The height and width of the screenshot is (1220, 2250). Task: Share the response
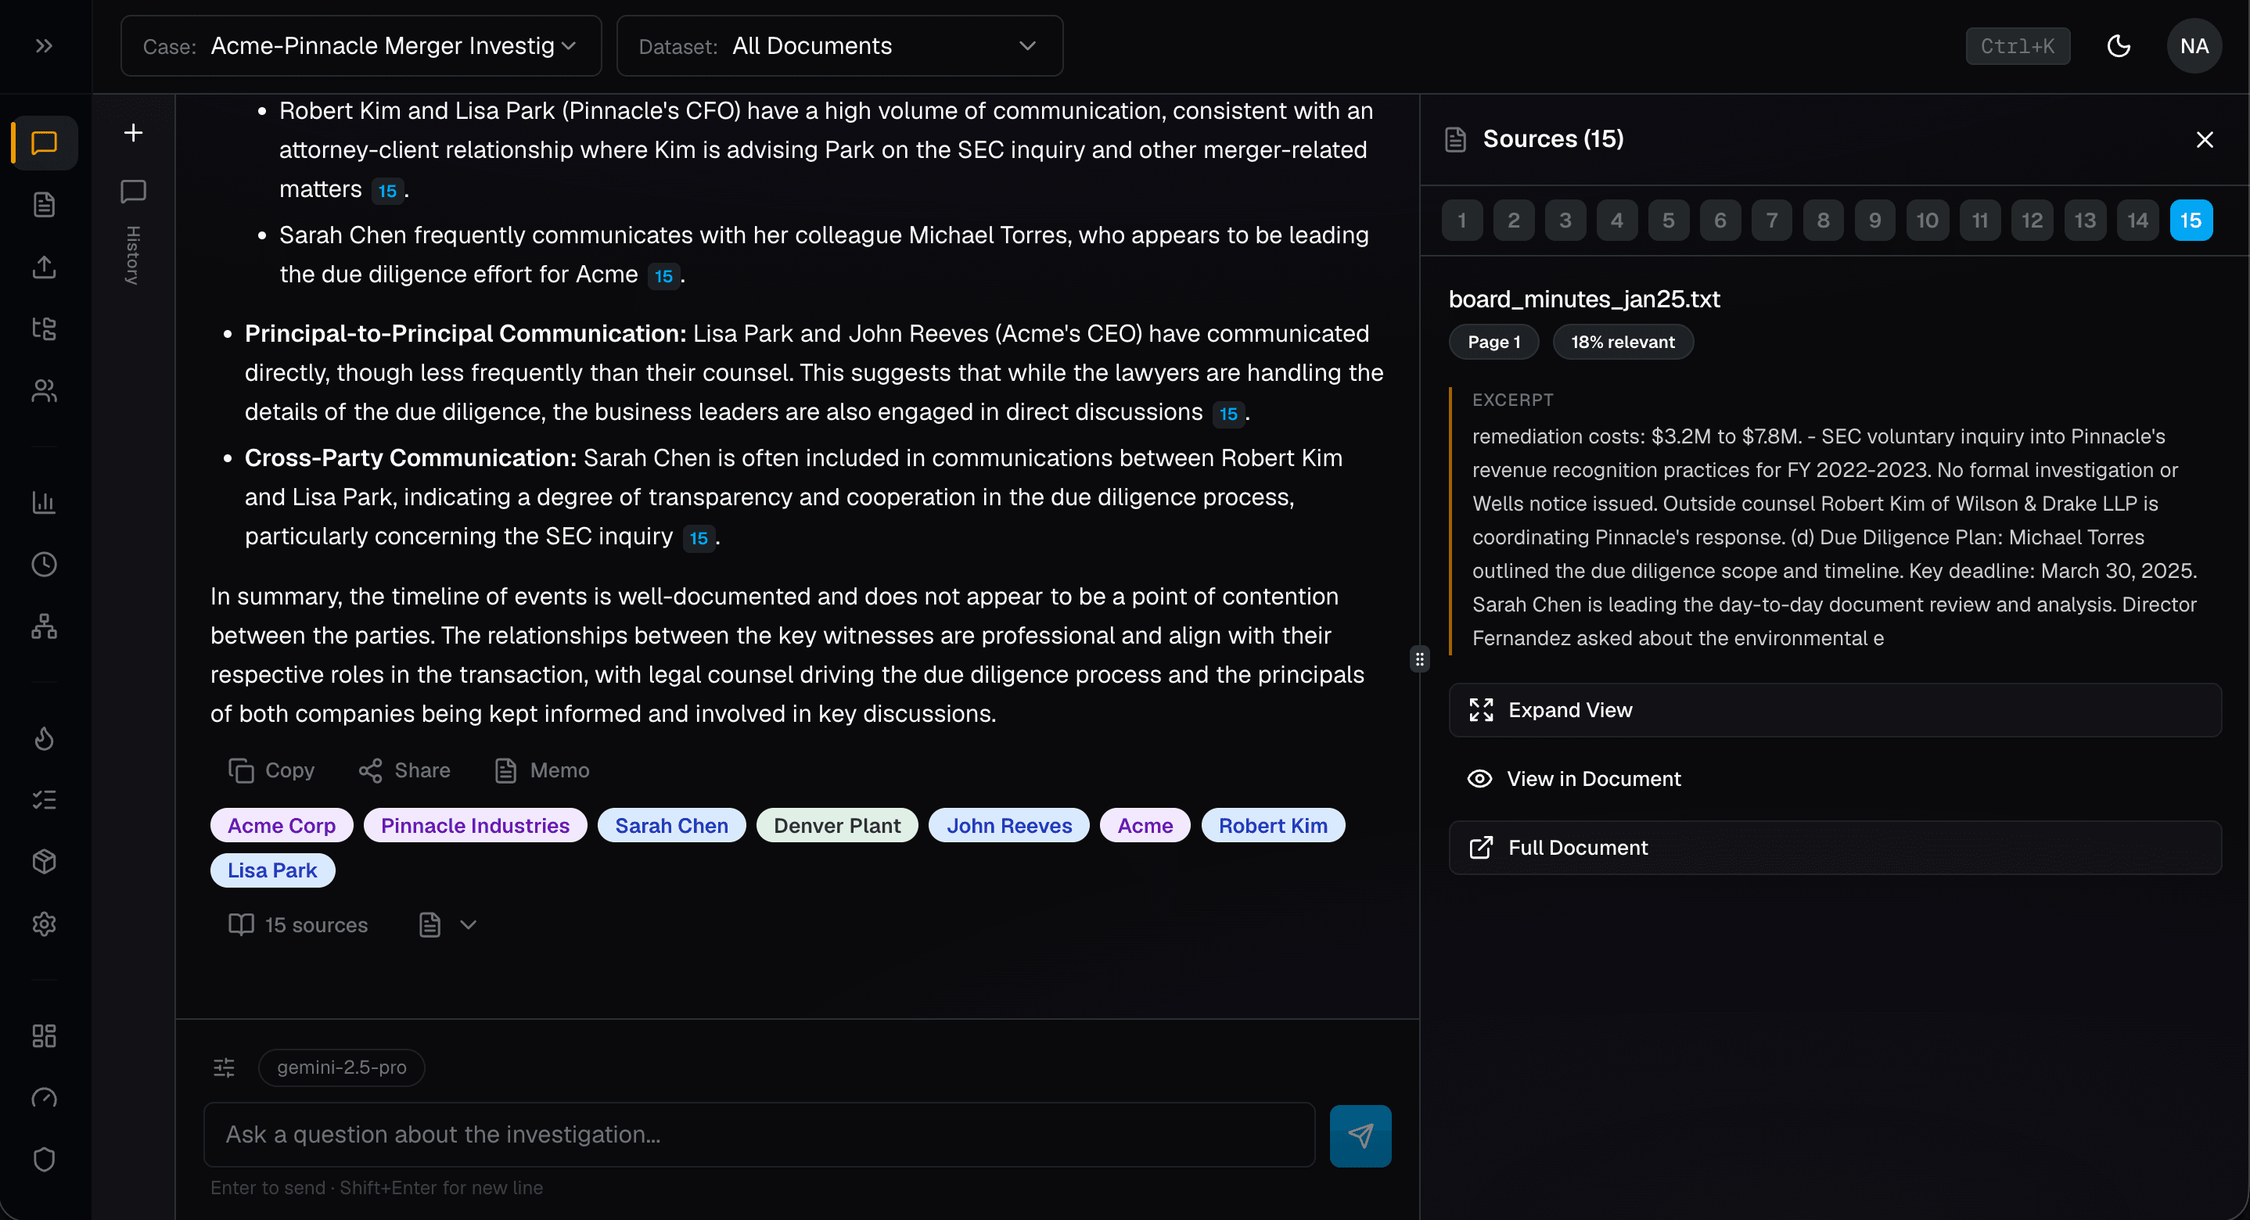click(404, 770)
